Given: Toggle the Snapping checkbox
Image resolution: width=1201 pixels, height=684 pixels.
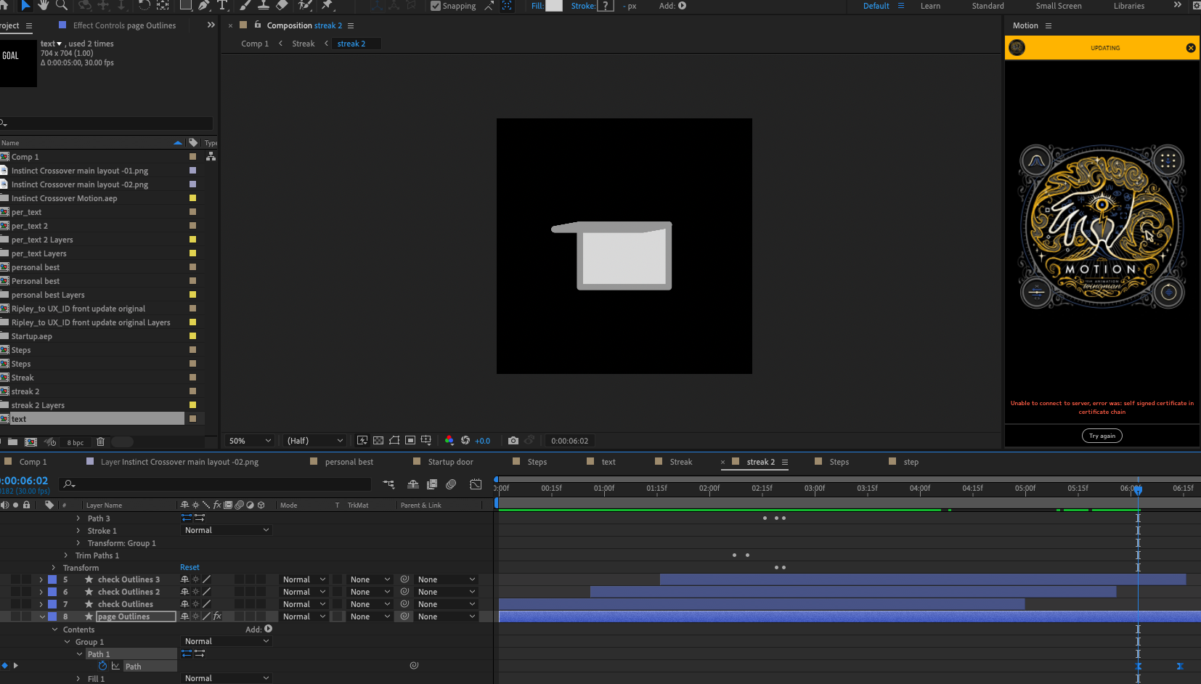Looking at the screenshot, I should (436, 6).
